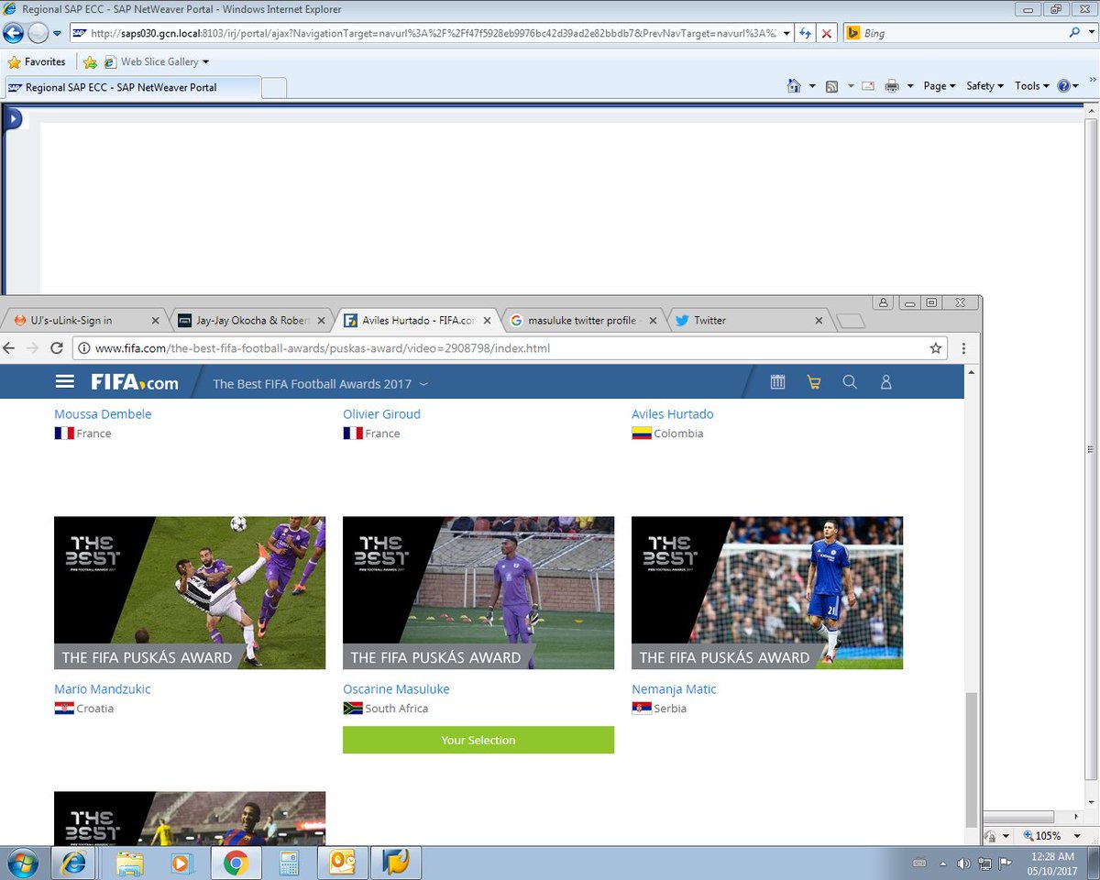Open Olivier Giroud link
Image resolution: width=1100 pixels, height=880 pixels.
coord(381,414)
